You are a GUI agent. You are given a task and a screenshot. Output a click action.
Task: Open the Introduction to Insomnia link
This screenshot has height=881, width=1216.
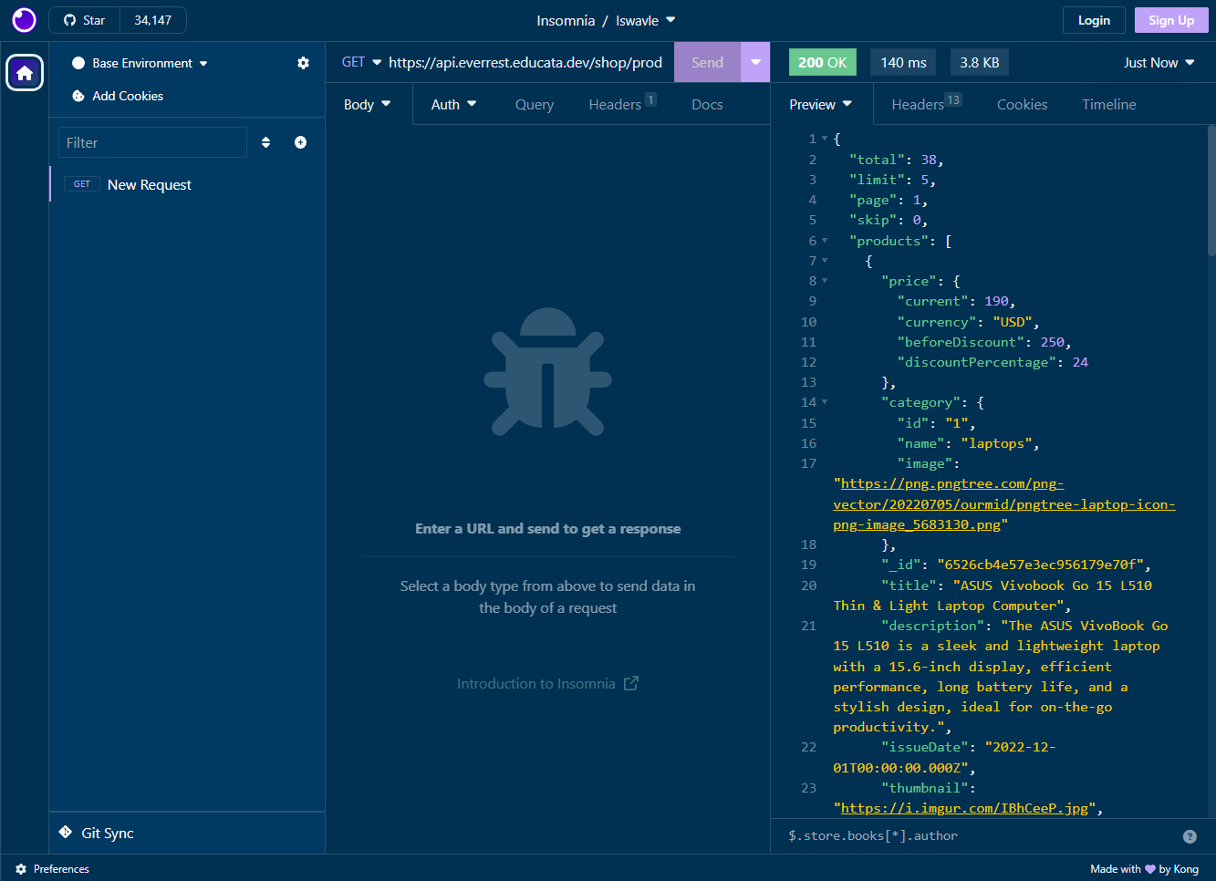[x=547, y=683]
